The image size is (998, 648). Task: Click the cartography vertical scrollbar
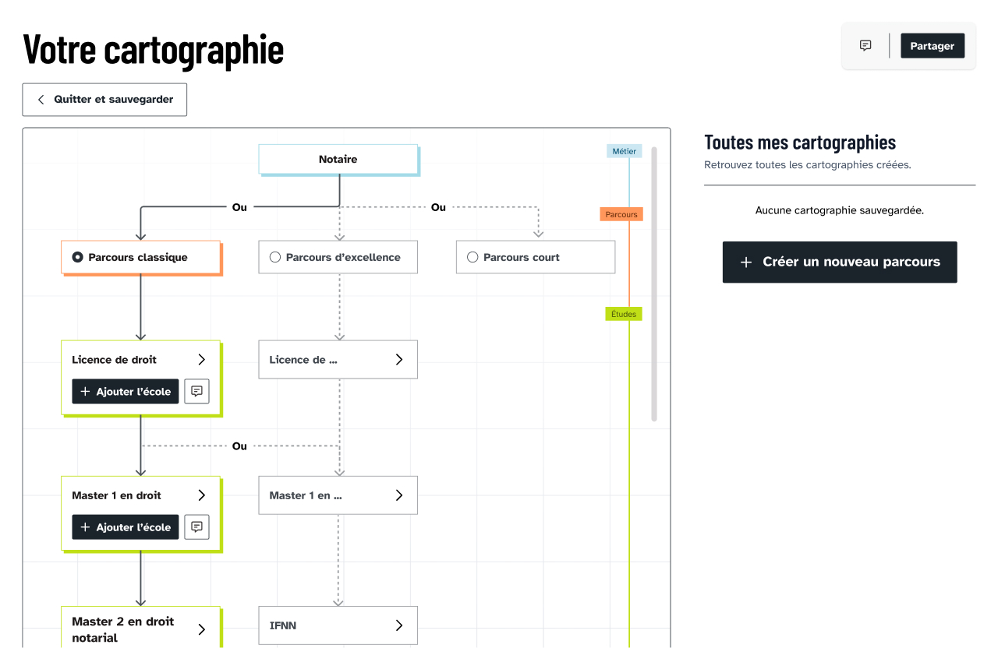654,283
